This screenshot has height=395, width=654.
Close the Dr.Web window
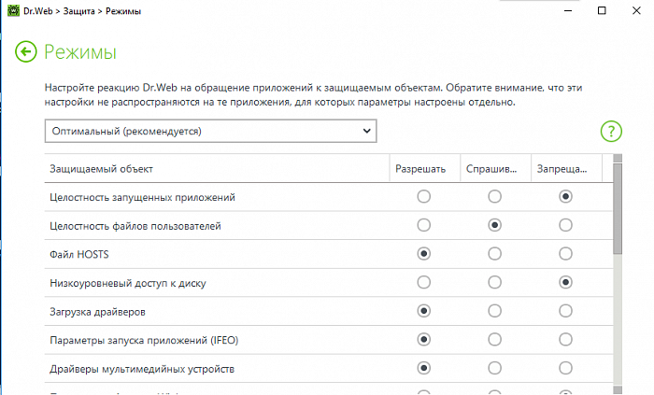pos(636,11)
